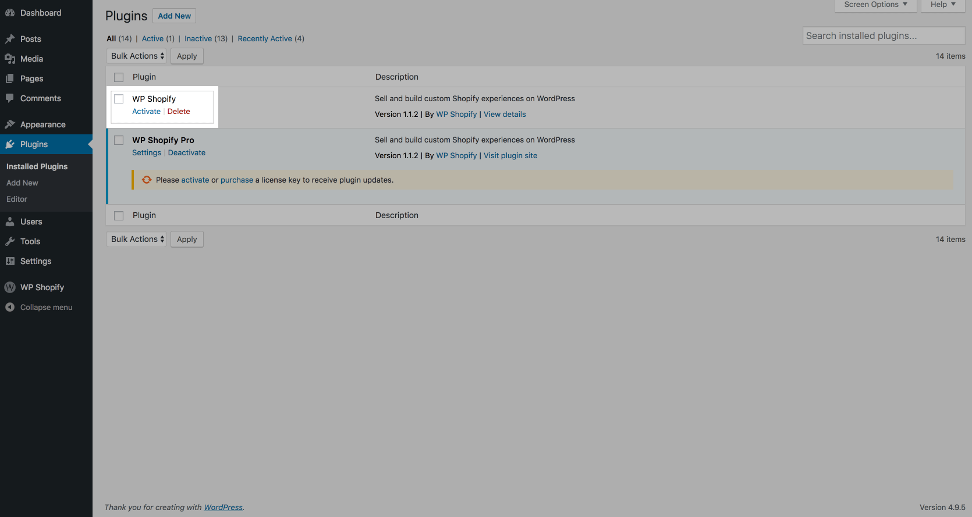Open WP Shopify author link in first row
This screenshot has width=972, height=517.
[456, 114]
